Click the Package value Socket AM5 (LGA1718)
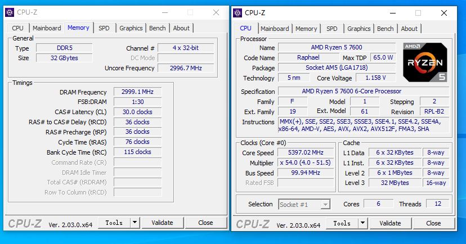466x244 pixels. (337, 67)
